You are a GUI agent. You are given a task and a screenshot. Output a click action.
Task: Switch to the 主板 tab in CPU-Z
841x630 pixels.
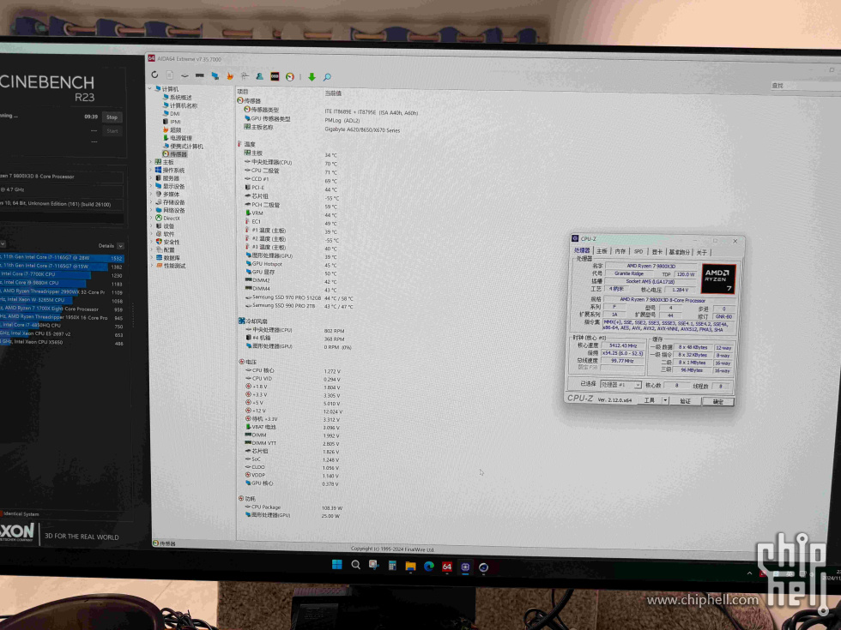point(602,250)
